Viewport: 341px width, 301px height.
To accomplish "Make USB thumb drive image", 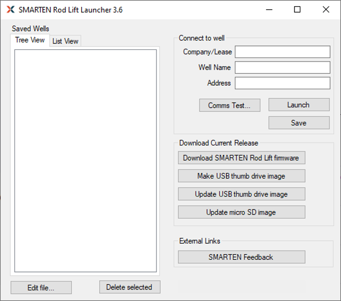I will pos(242,176).
